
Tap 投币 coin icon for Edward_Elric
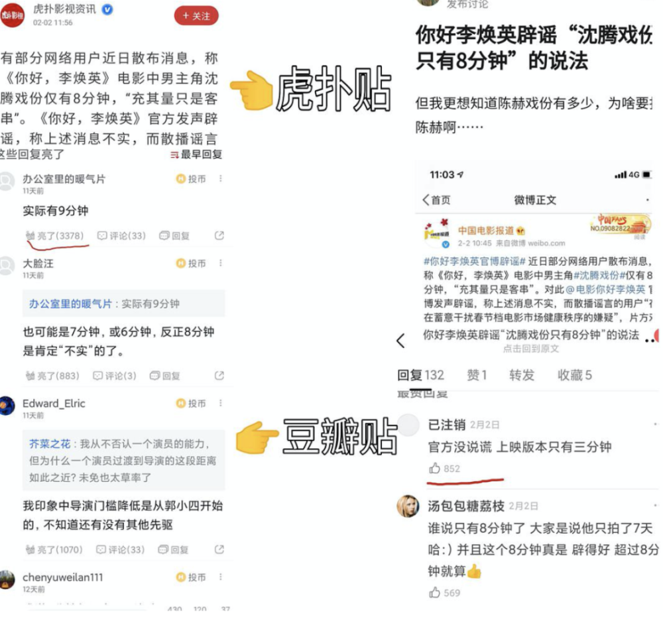[191, 404]
